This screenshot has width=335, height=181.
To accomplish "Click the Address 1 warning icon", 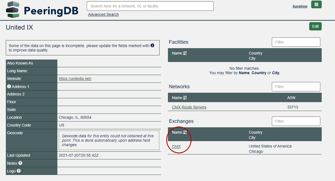I will [9, 87].
